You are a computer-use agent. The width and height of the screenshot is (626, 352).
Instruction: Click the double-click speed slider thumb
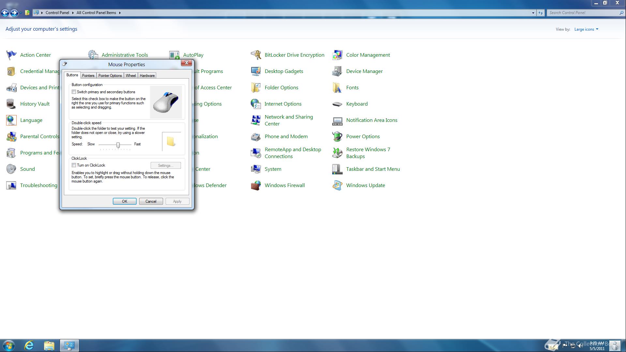pos(118,145)
